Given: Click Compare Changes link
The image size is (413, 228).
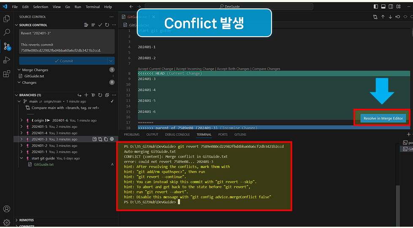Looking at the screenshot, I should (266, 69).
